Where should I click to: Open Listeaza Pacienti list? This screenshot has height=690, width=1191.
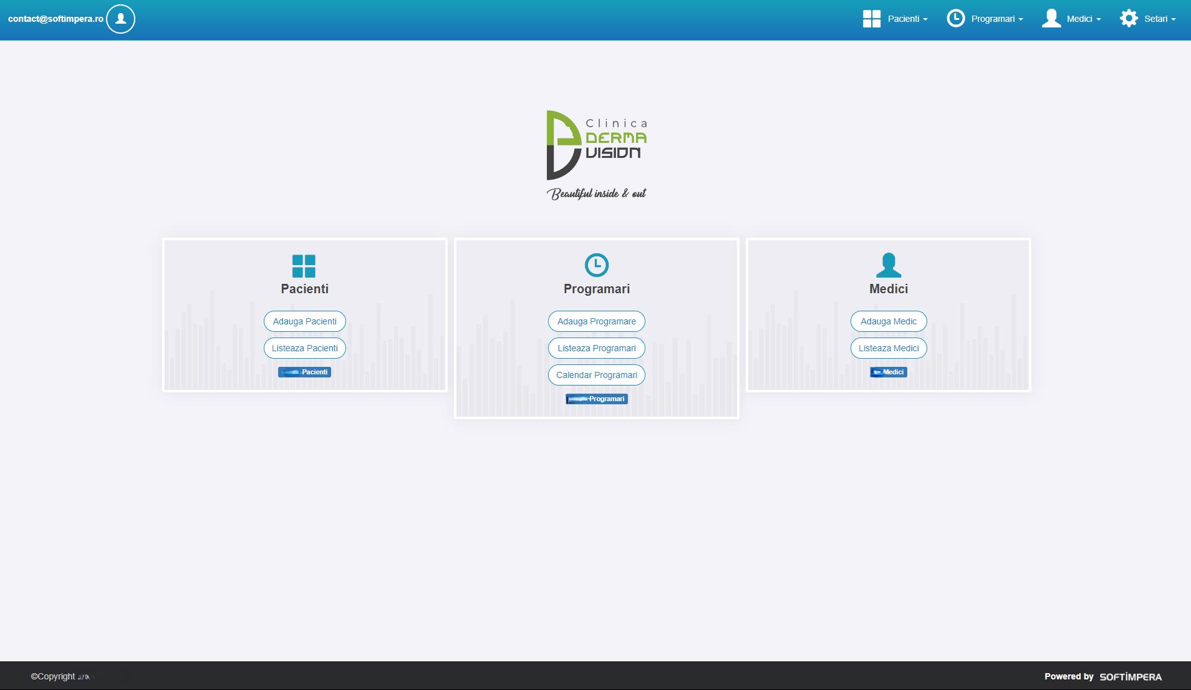304,348
